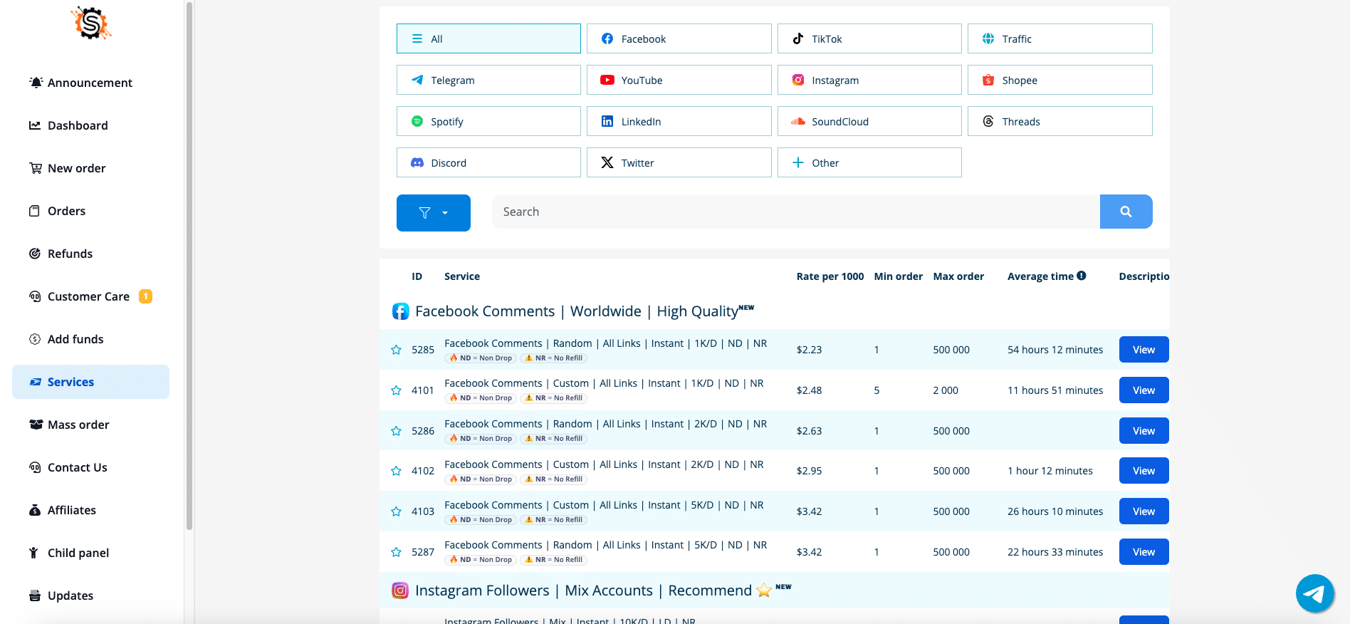Click the Search input field
The image size is (1350, 624).
(795, 212)
